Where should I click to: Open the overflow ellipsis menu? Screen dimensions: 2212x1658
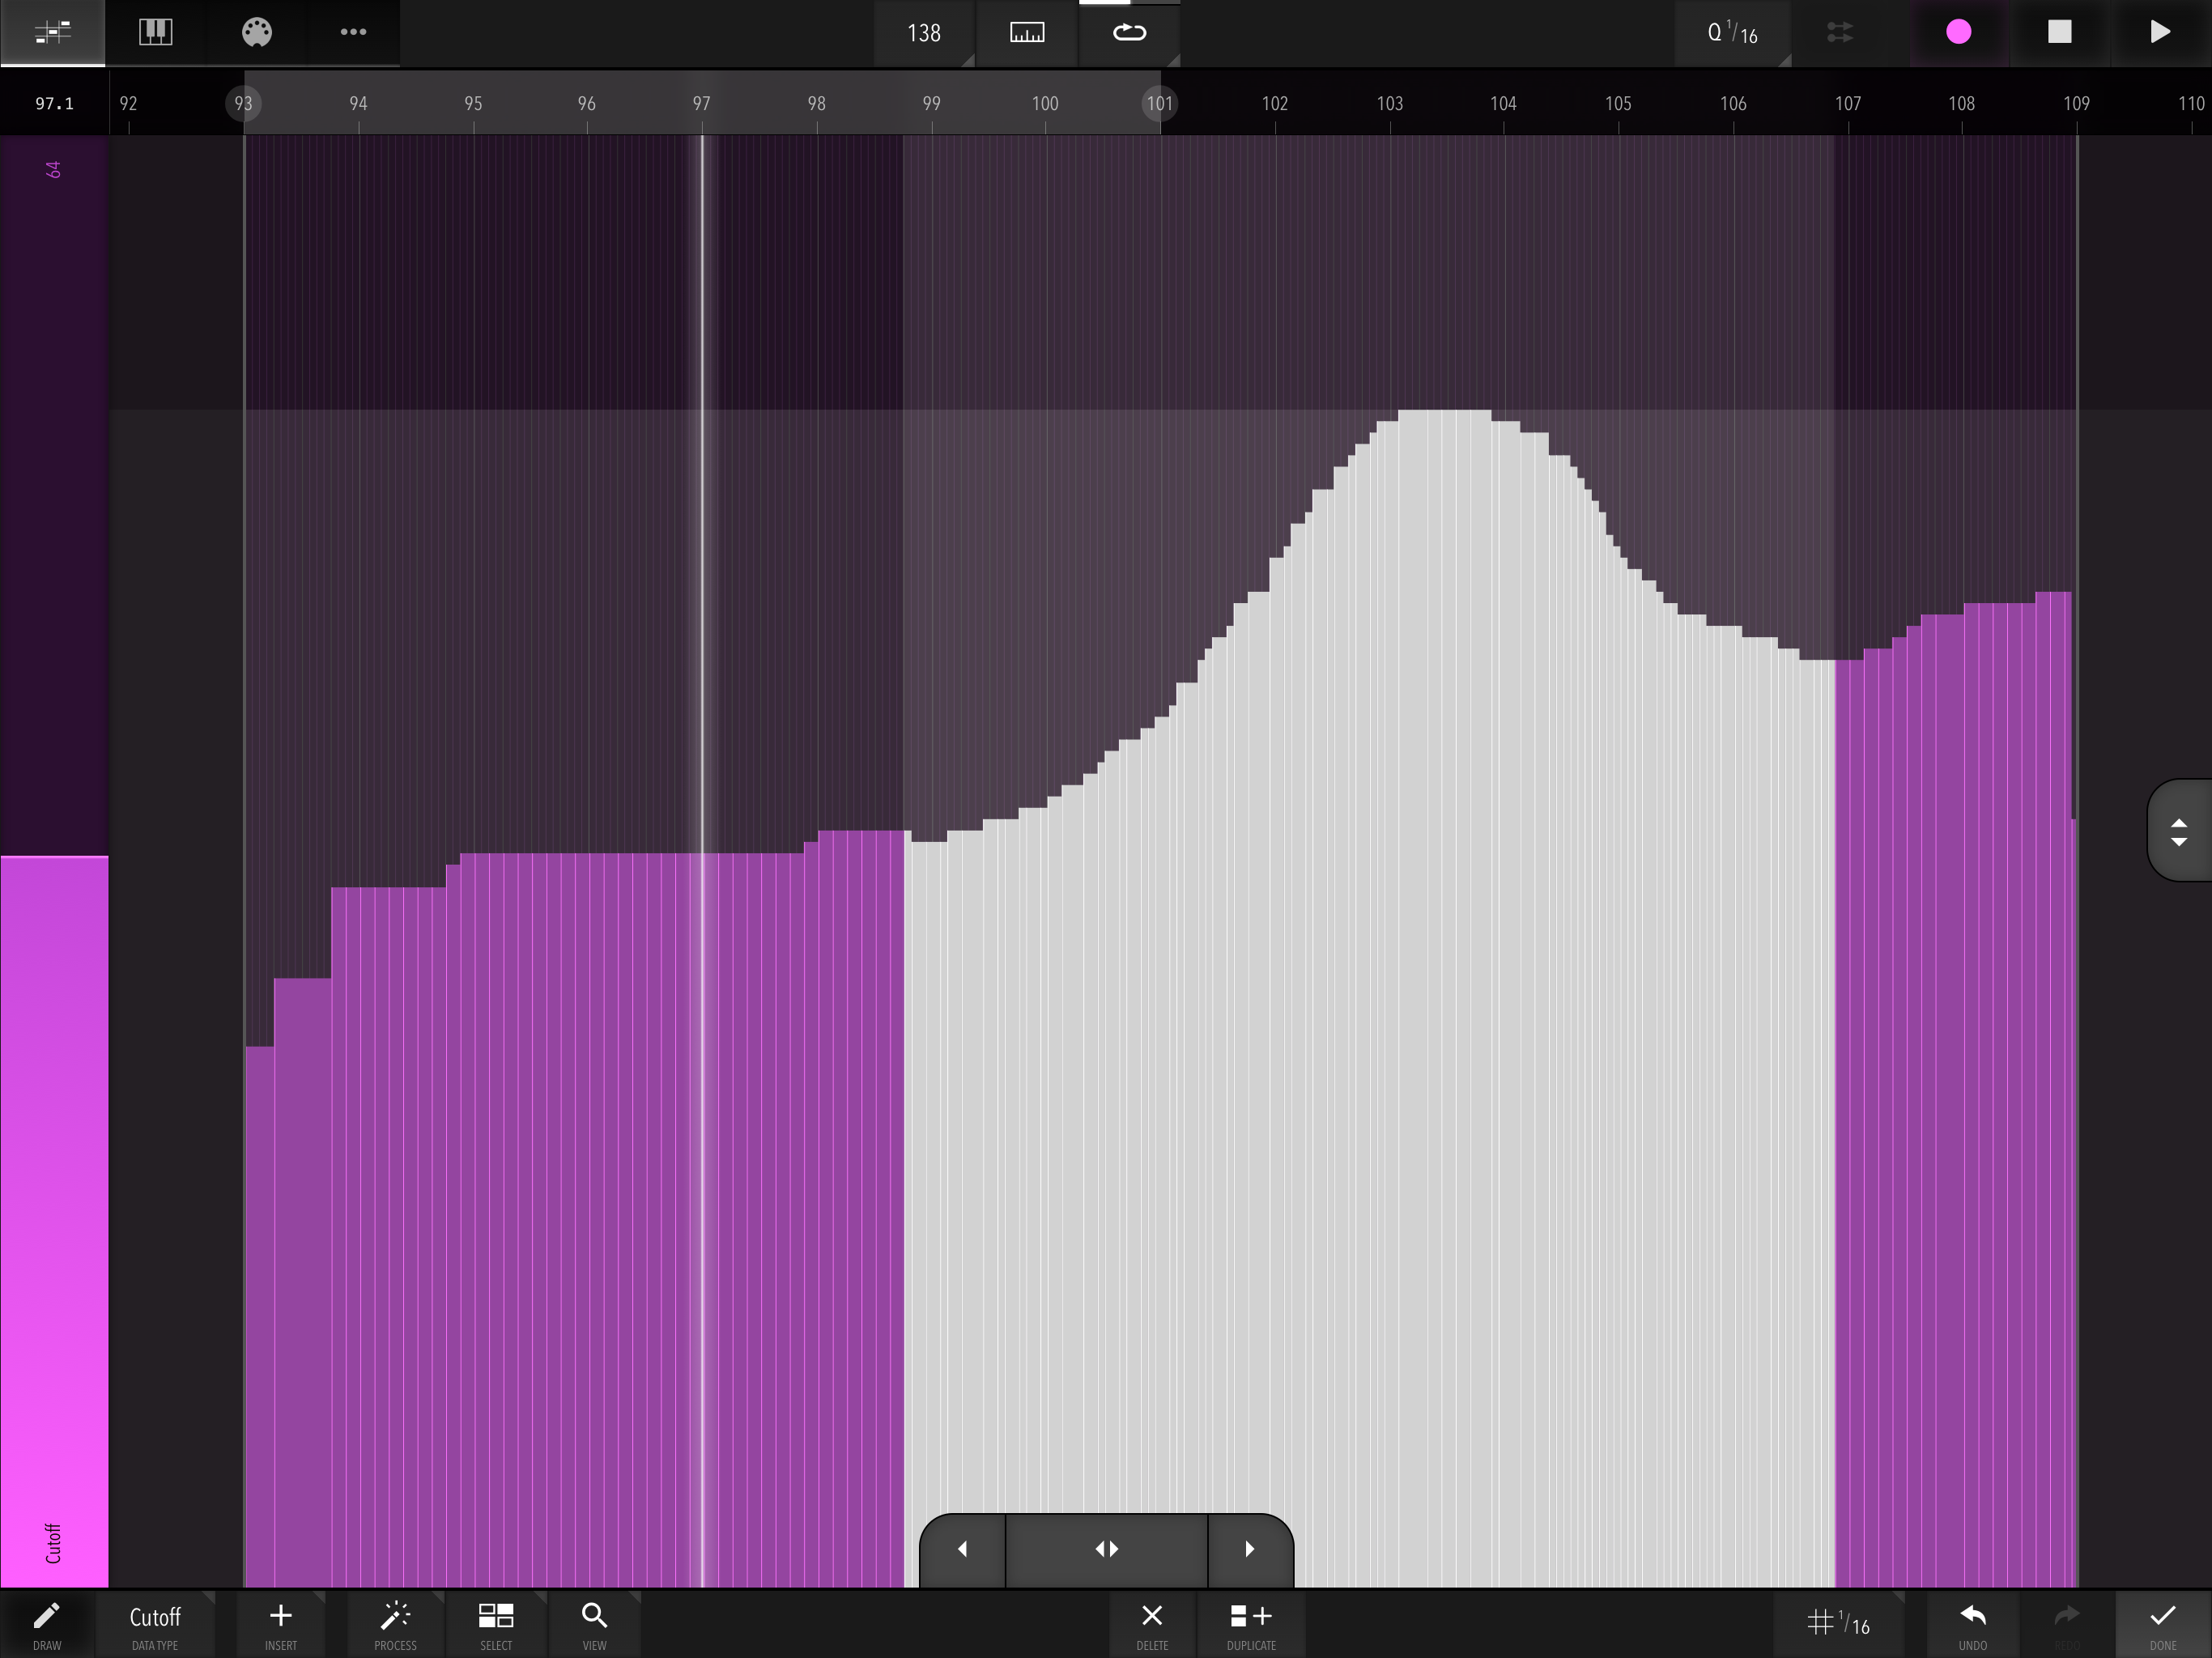click(x=352, y=33)
